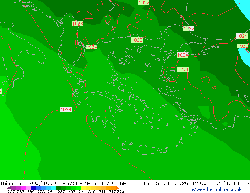Viewport: 250px width, 193px height.
Task: Pick the magenta swatch in the thickness legend
Action: point(24,188)
